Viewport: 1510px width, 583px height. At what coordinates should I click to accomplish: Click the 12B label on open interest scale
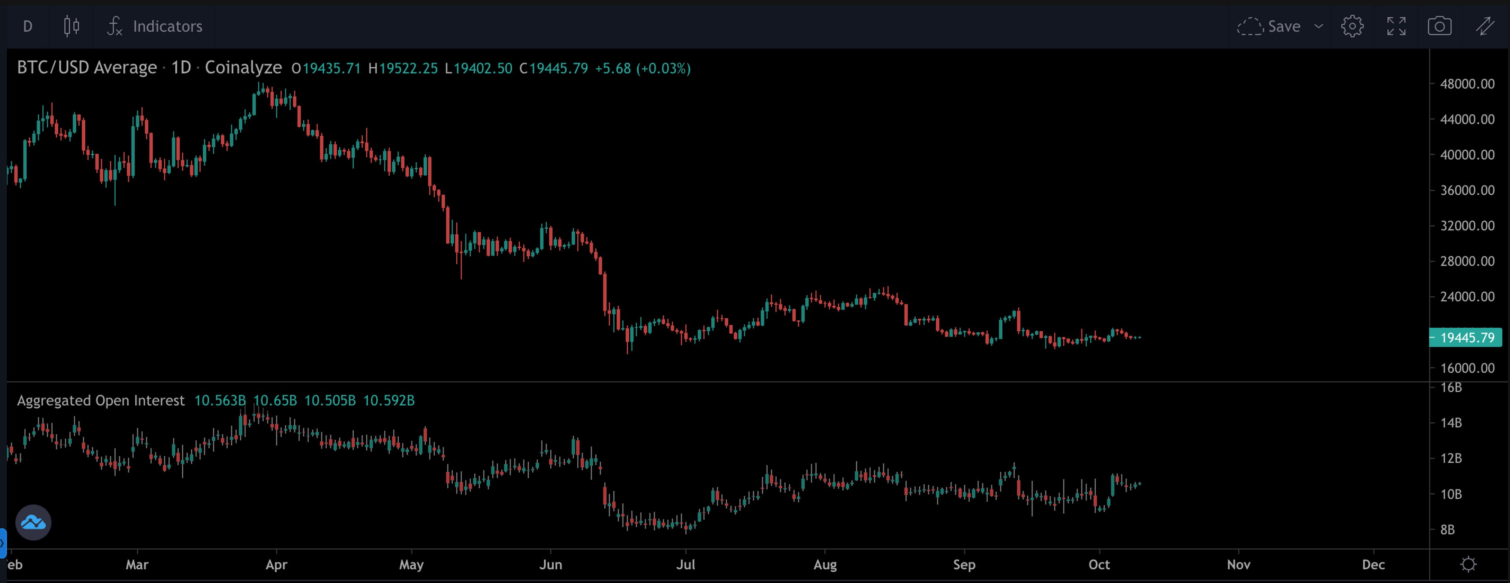coord(1451,458)
